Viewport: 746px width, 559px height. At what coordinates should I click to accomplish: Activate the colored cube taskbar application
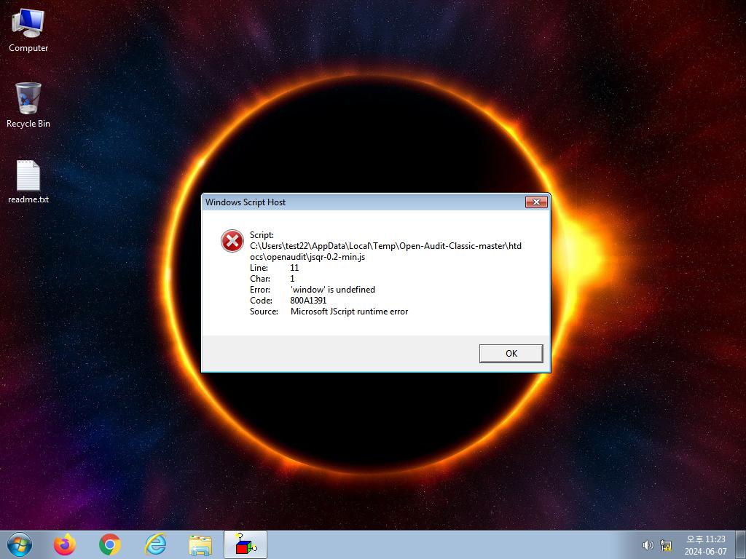tap(246, 544)
